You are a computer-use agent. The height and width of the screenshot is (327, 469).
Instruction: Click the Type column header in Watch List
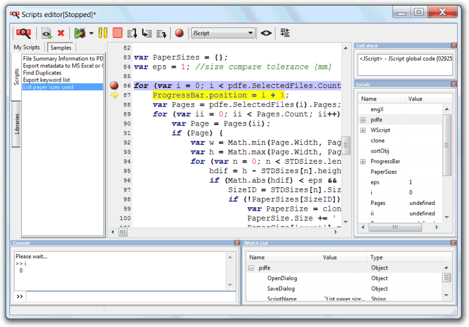click(404, 257)
